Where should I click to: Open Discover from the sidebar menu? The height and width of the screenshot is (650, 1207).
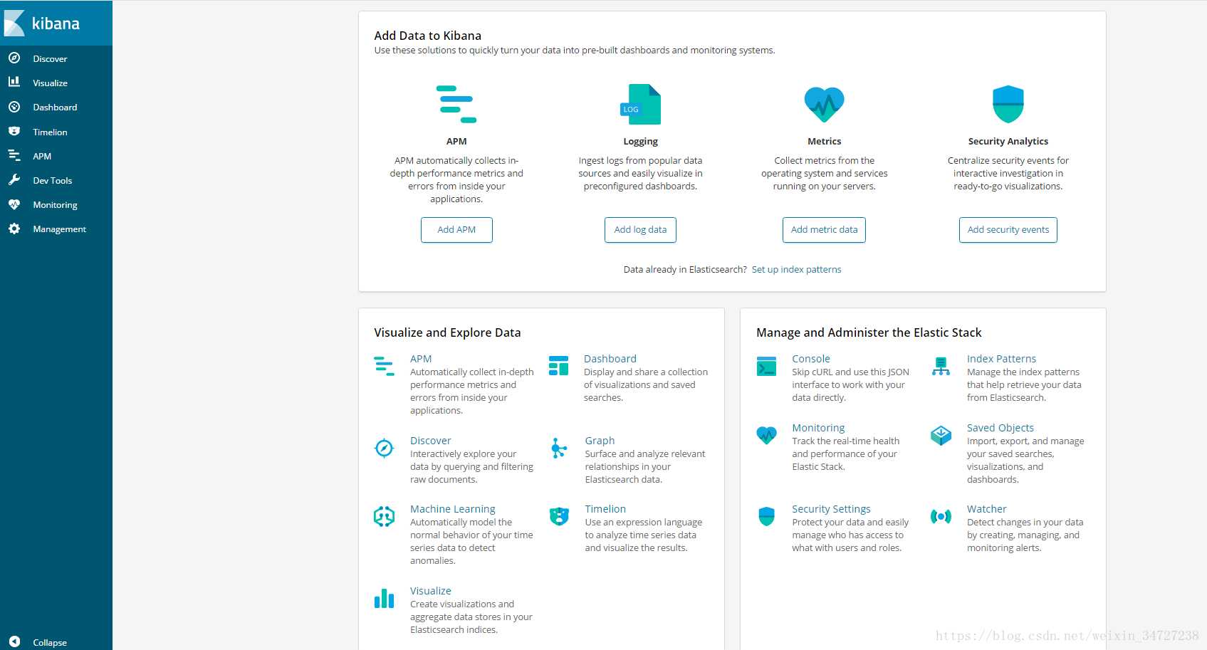pyautogui.click(x=50, y=58)
